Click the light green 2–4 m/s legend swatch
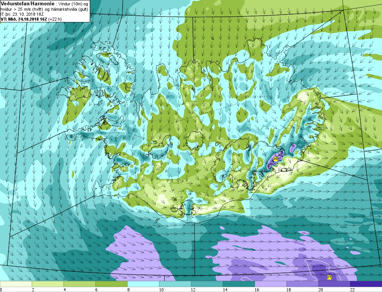Viewport: 382px width, 292px height. pos(48,284)
